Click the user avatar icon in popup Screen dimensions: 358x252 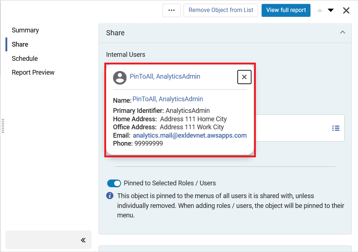[x=120, y=78]
